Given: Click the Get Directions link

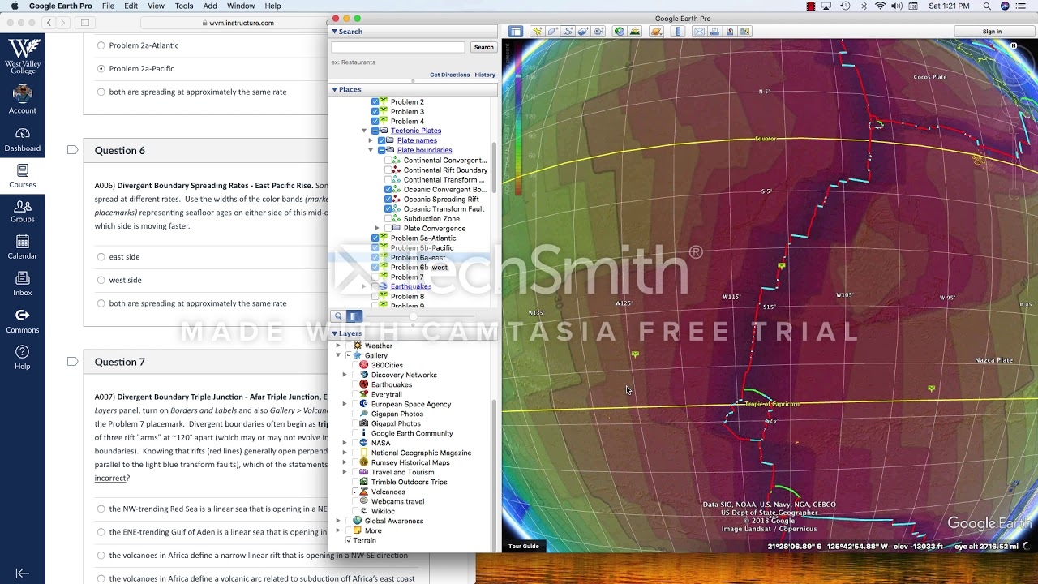Looking at the screenshot, I should pyautogui.click(x=449, y=75).
